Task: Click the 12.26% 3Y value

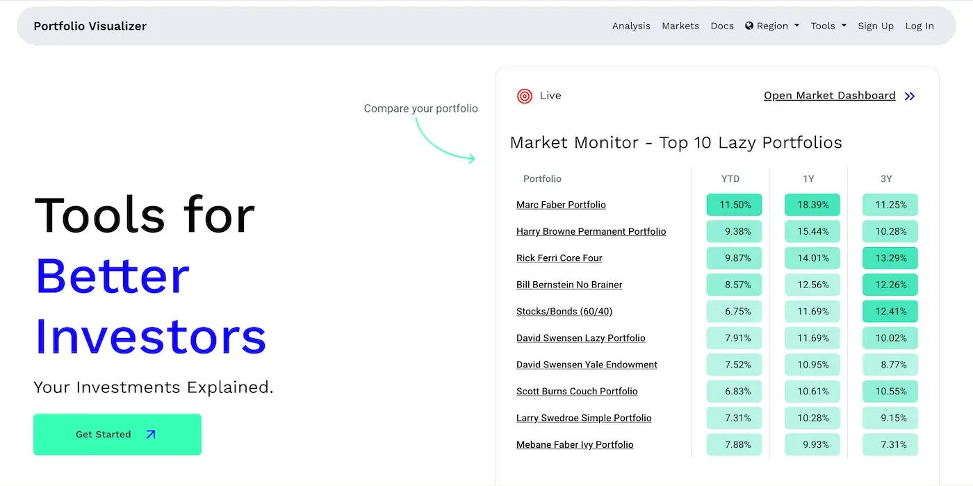Action: pyautogui.click(x=890, y=285)
